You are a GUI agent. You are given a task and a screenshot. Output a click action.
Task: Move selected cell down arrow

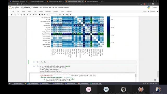click(31, 15)
